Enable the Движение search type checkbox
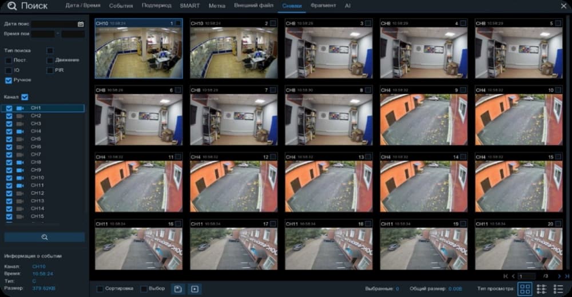This screenshot has height=297, width=572. 50,60
